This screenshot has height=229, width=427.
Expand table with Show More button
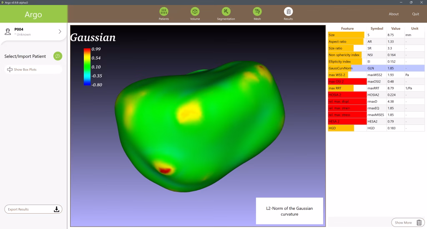tap(407, 223)
